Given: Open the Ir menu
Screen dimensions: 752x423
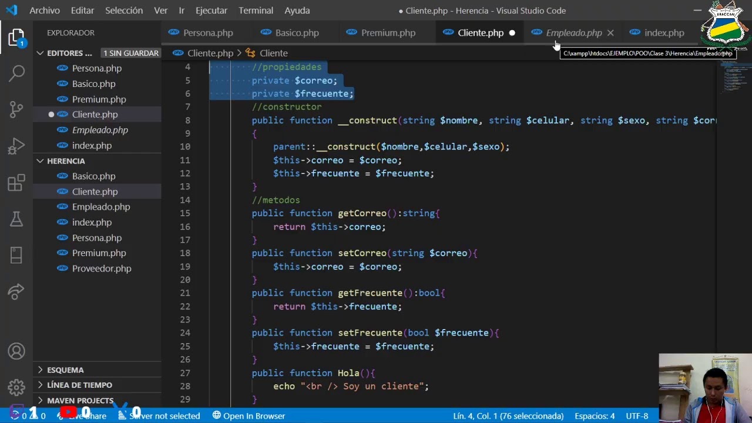Looking at the screenshot, I should [x=182, y=11].
